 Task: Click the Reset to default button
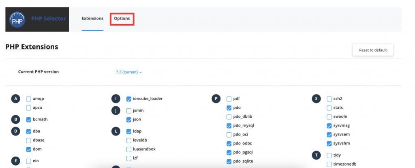[373, 50]
